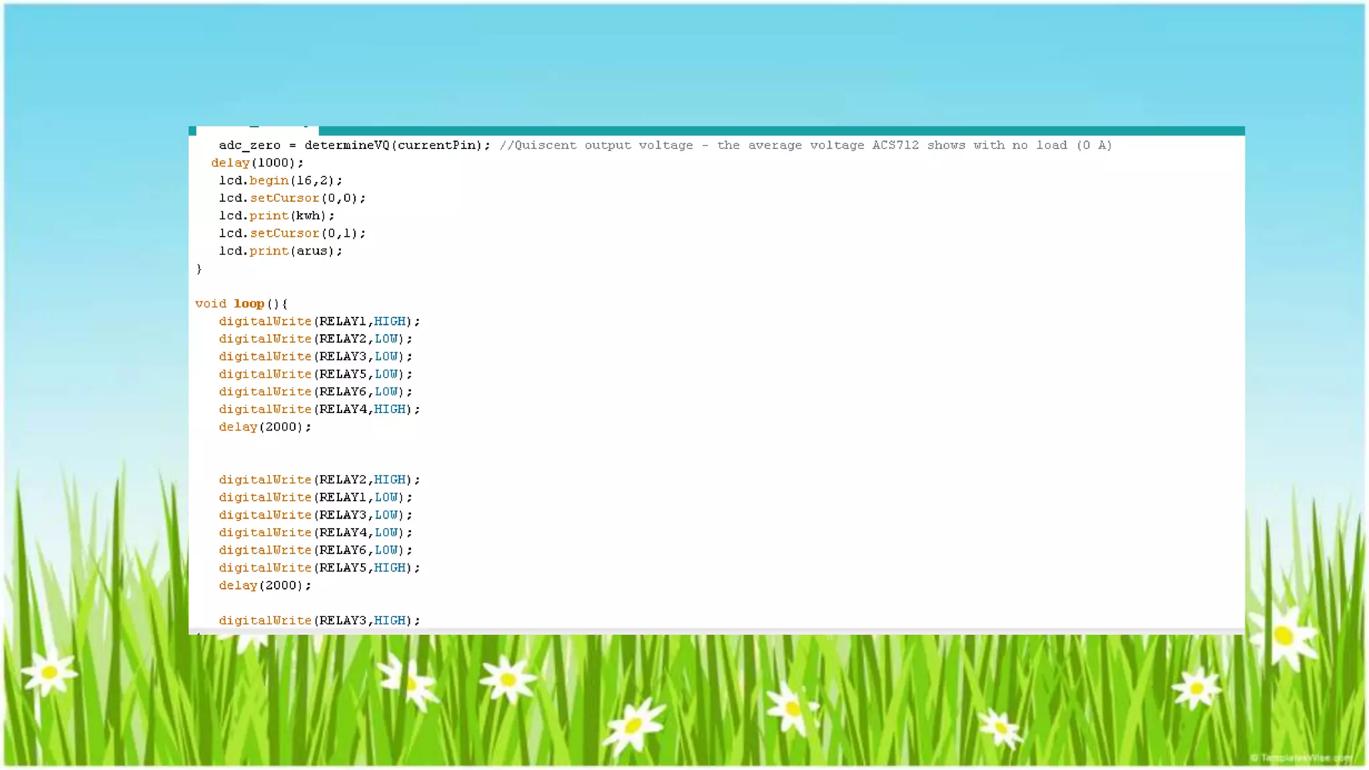Click digitalWrite(RELAY3,HIGH) line at bottom

pos(319,621)
